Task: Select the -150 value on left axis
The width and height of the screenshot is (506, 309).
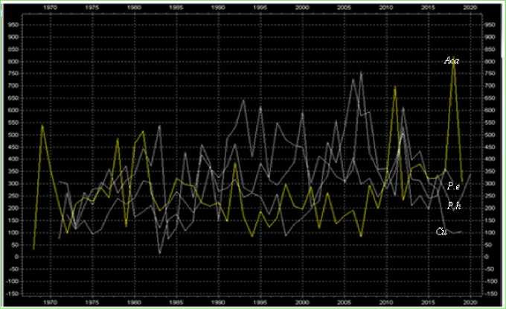Action: tap(13, 294)
